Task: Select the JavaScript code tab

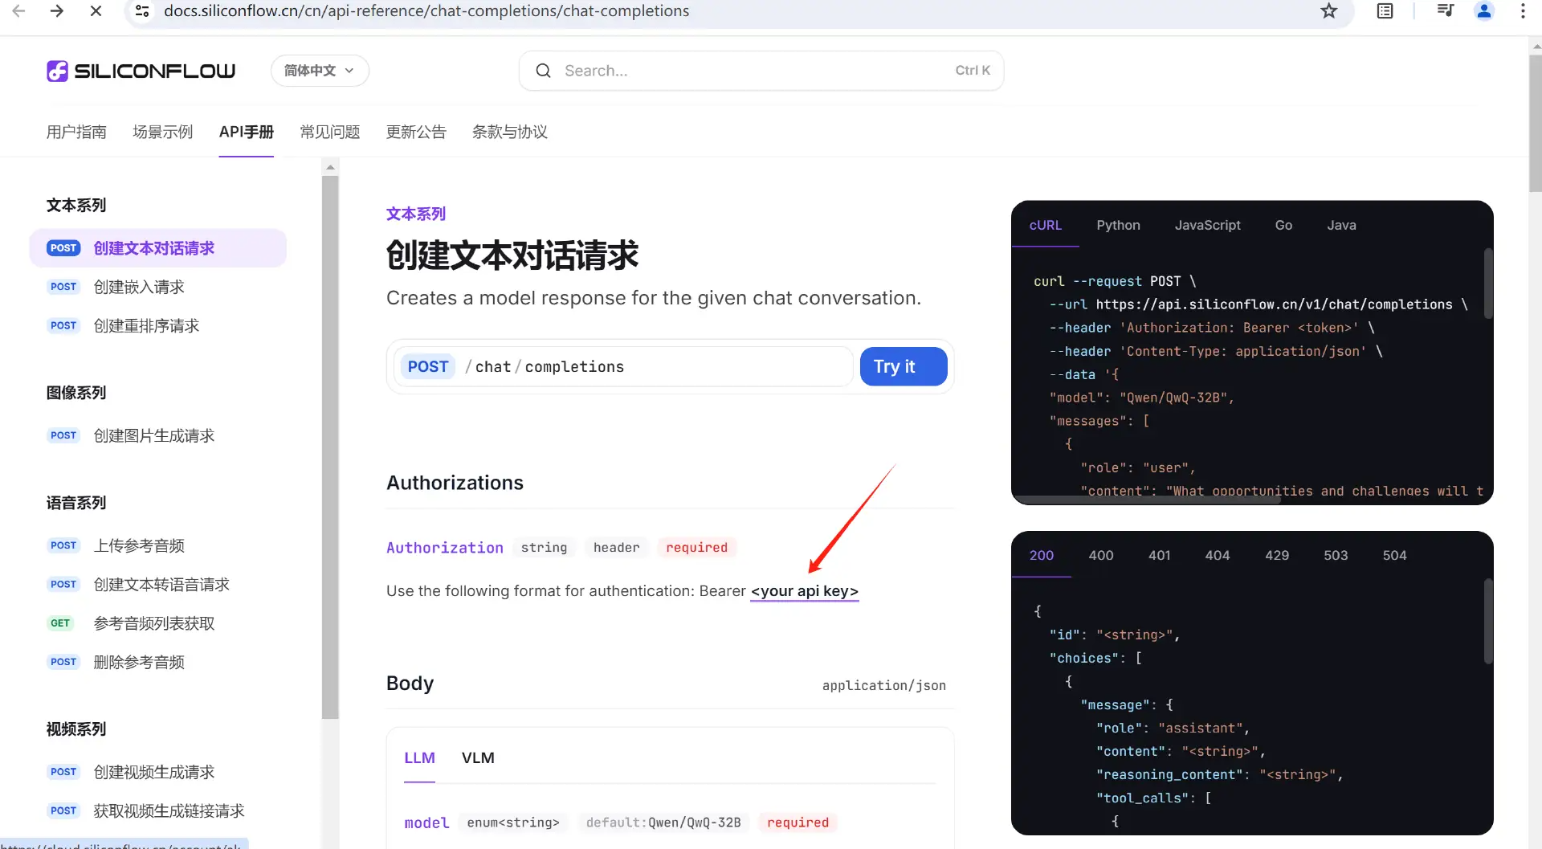Action: (x=1208, y=225)
